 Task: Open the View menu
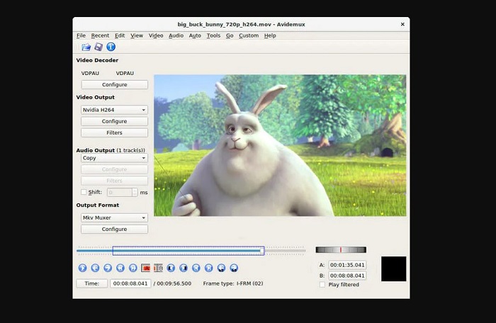[137, 35]
